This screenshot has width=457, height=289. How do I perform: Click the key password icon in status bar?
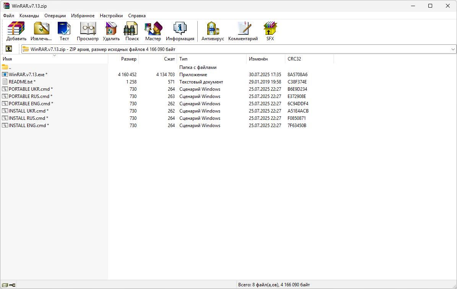click(x=12, y=285)
